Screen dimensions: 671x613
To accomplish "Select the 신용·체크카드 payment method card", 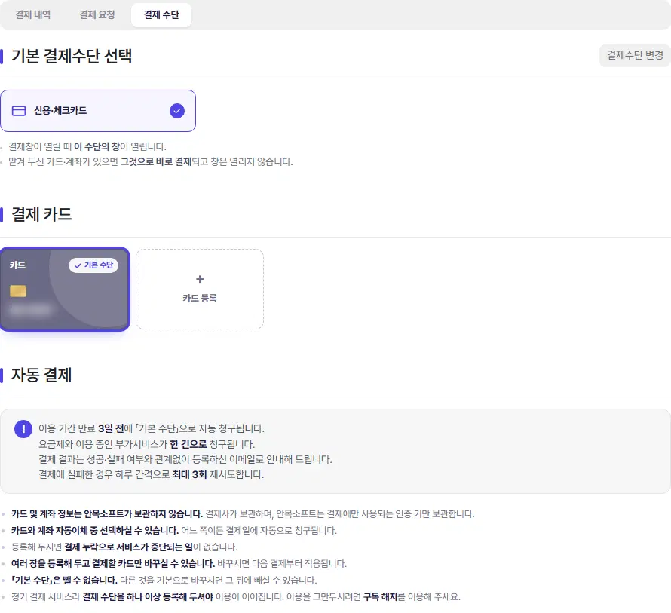I will click(98, 111).
